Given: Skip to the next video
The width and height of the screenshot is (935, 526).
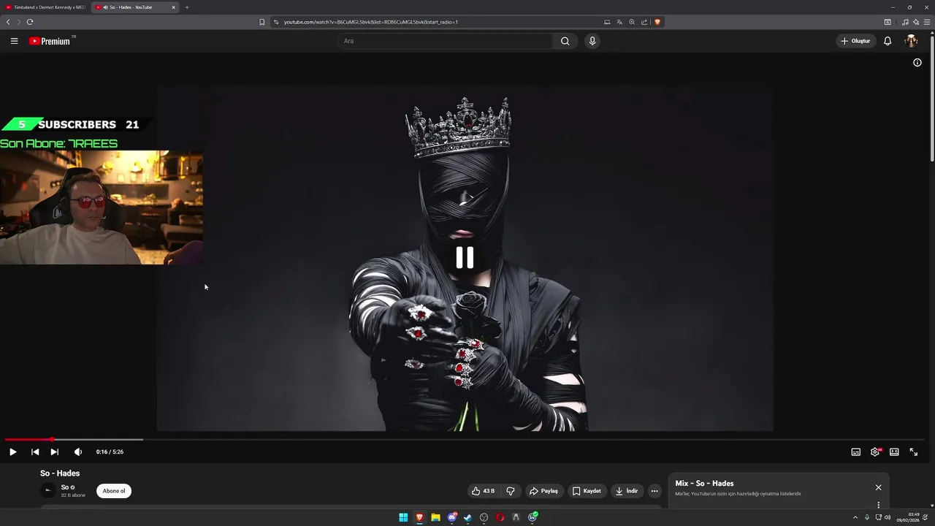Looking at the screenshot, I should [55, 451].
